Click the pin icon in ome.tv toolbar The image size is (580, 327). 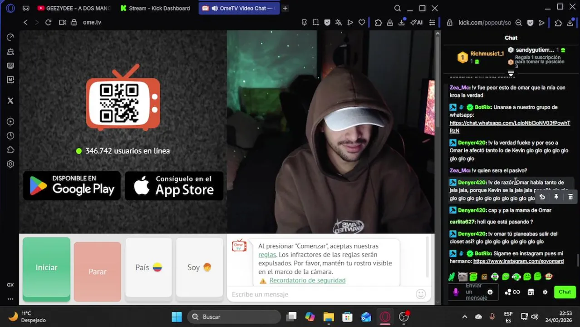305,22
